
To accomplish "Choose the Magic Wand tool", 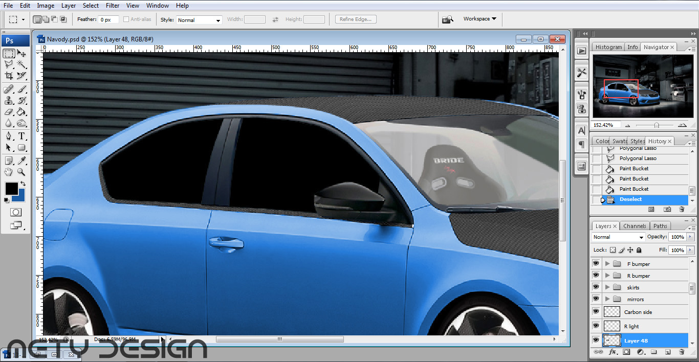I will pyautogui.click(x=21, y=64).
